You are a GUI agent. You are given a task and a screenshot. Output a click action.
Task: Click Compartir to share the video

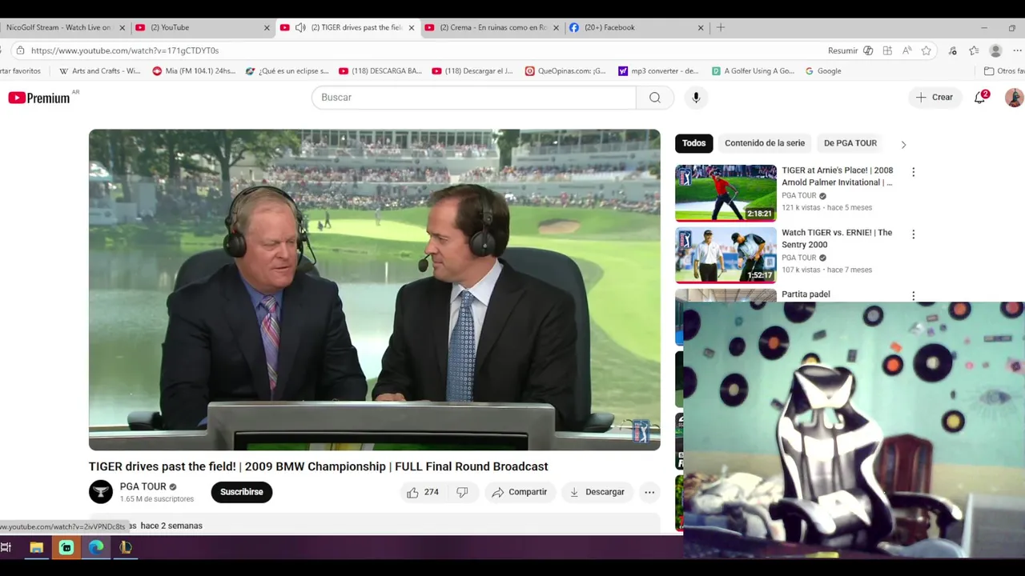click(520, 492)
